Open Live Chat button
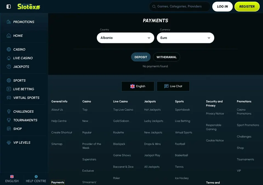Image resolution: width=263 pixels, height=185 pixels. [173, 86]
